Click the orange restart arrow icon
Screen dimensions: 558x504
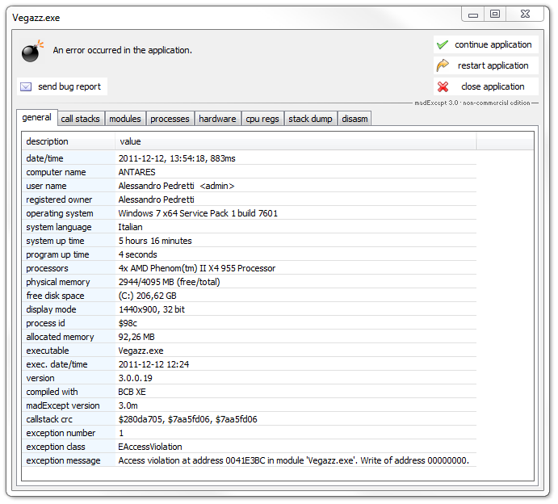(443, 66)
